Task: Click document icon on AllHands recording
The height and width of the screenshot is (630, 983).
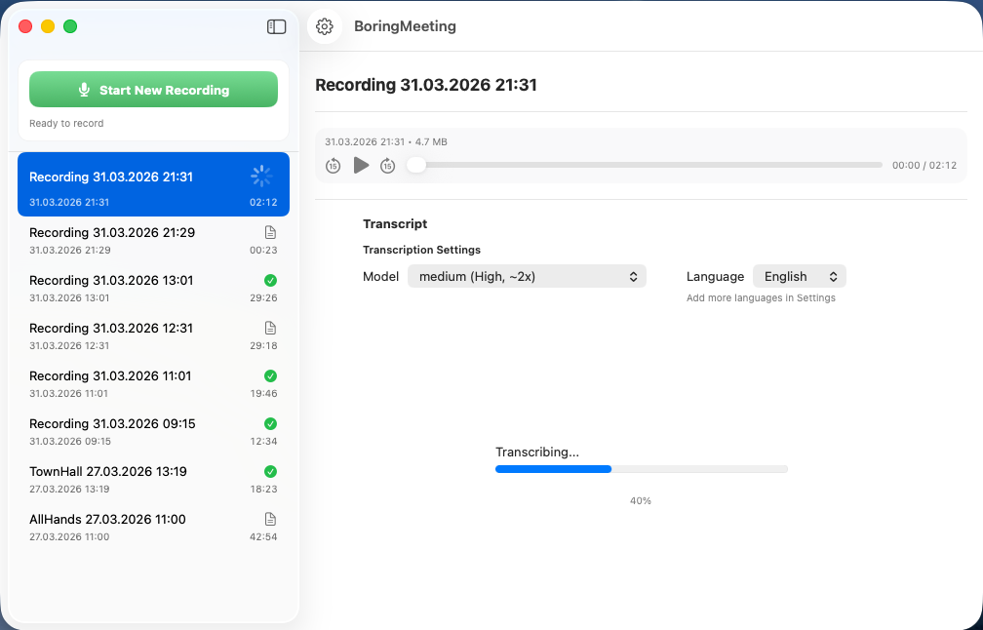Action: [270, 520]
